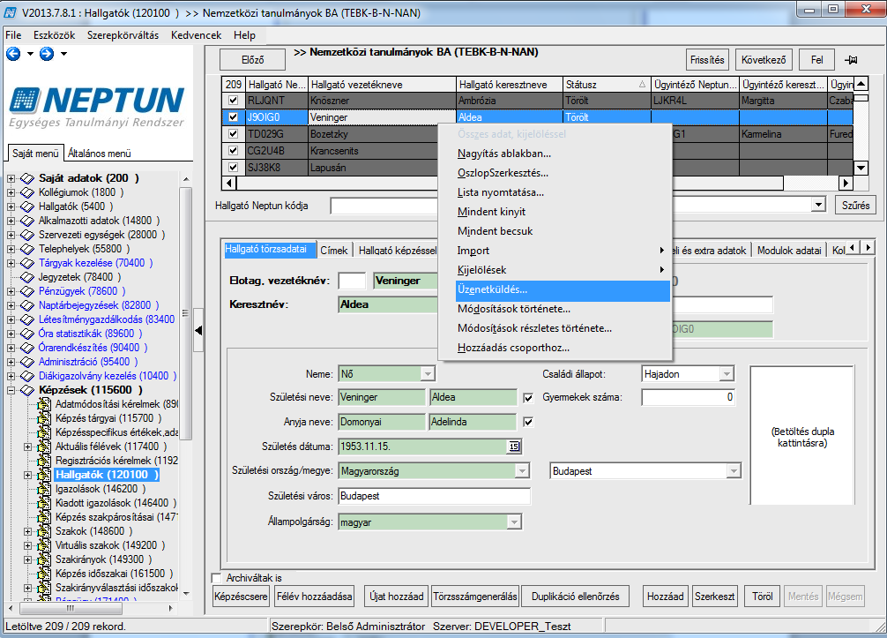Click the Szűrés button

pyautogui.click(x=855, y=206)
